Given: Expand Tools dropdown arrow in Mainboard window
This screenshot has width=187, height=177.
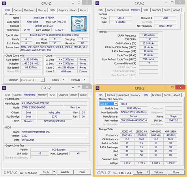Looking at the screenshot, I should 54,172.
